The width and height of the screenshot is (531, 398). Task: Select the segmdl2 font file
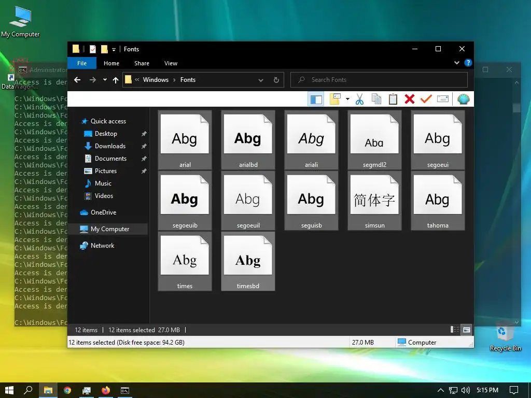374,140
